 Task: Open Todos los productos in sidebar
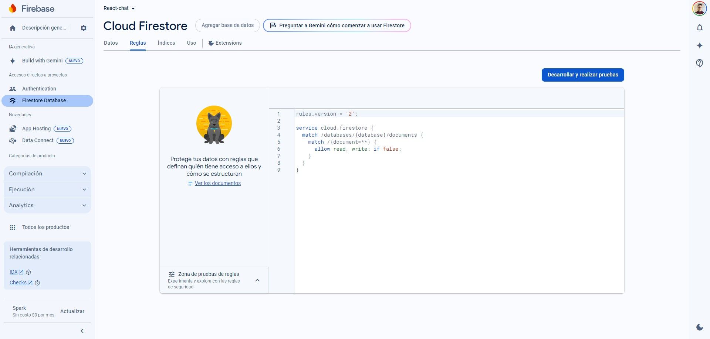tap(47, 227)
